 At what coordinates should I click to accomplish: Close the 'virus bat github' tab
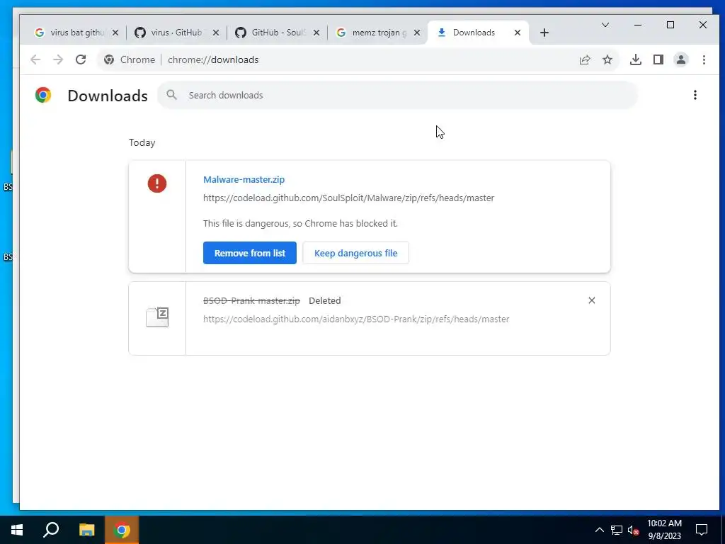[x=115, y=33]
